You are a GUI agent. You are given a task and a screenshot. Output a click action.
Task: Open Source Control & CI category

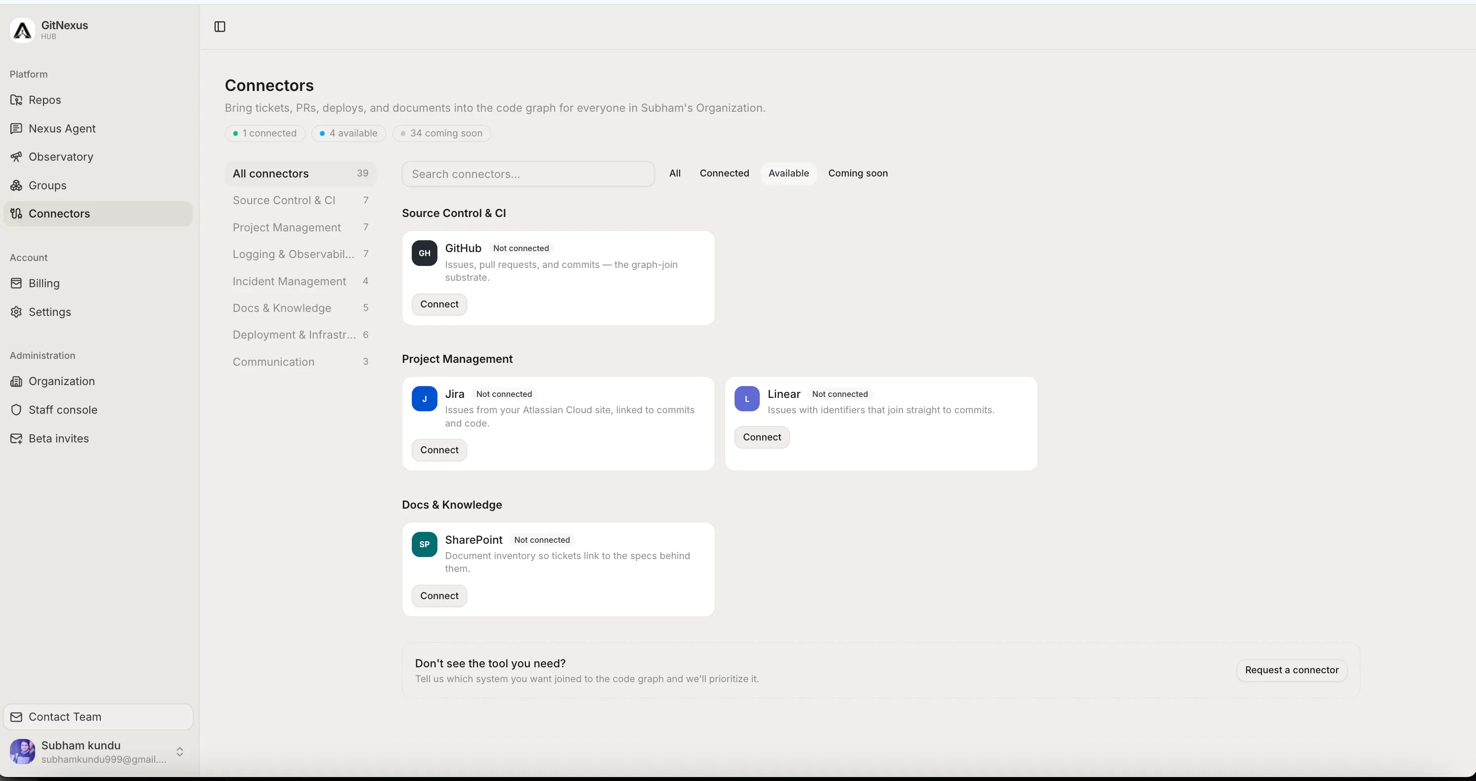click(301, 201)
